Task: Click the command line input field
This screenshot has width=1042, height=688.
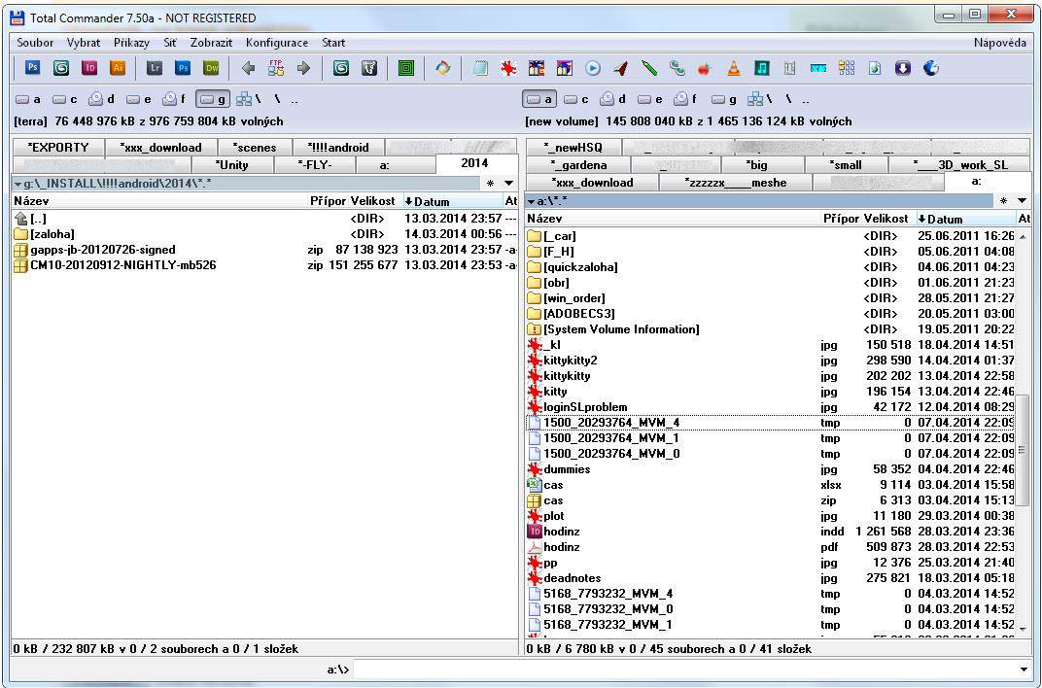Action: [684, 670]
